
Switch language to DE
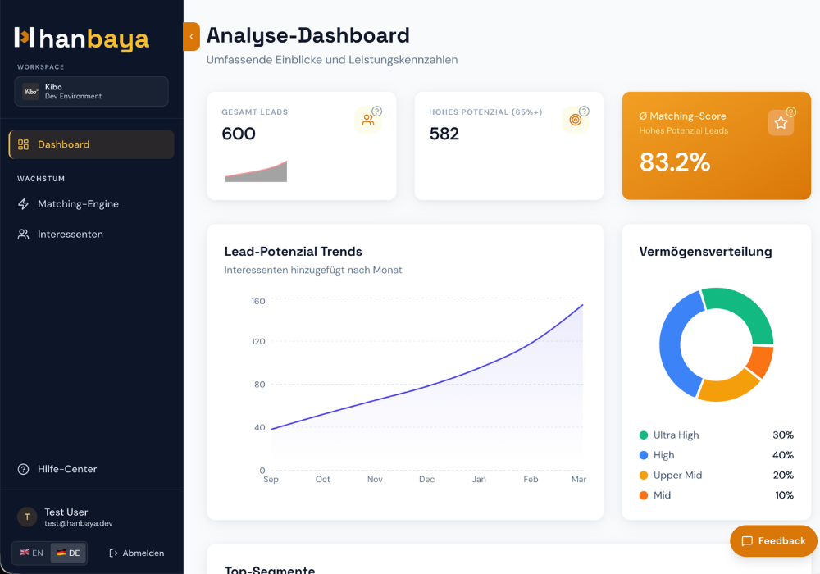point(69,553)
